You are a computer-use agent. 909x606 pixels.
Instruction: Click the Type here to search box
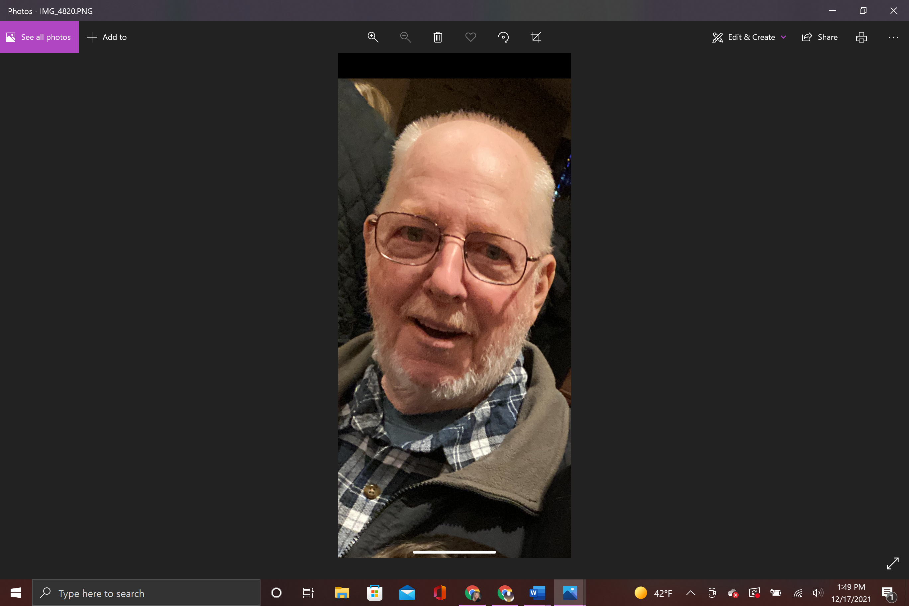coord(146,593)
